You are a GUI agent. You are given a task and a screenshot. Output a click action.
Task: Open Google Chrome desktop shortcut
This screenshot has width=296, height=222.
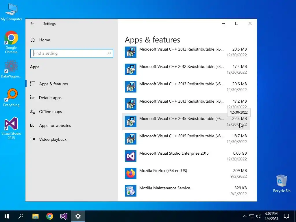click(x=11, y=42)
